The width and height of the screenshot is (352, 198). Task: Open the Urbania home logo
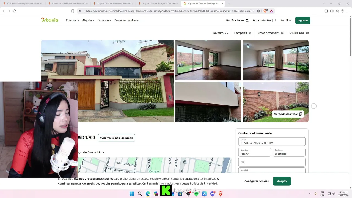coord(50,20)
